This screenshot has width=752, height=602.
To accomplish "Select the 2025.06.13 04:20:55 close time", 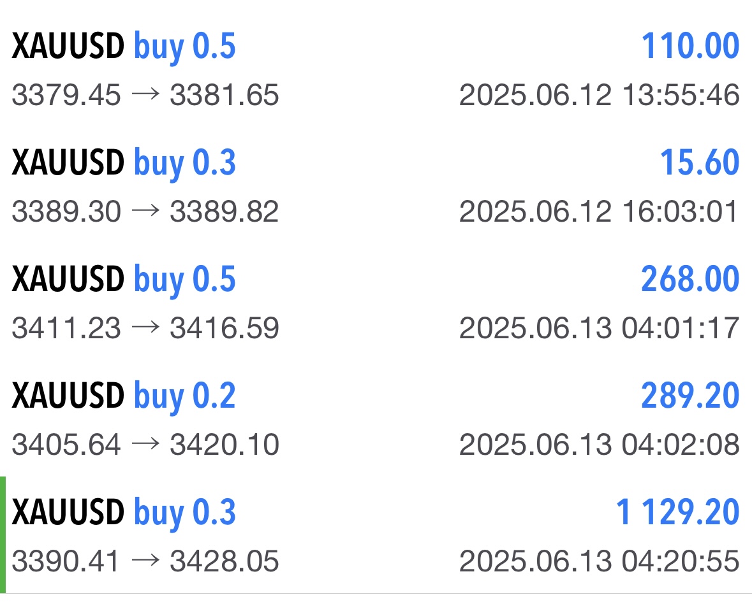I will (599, 562).
